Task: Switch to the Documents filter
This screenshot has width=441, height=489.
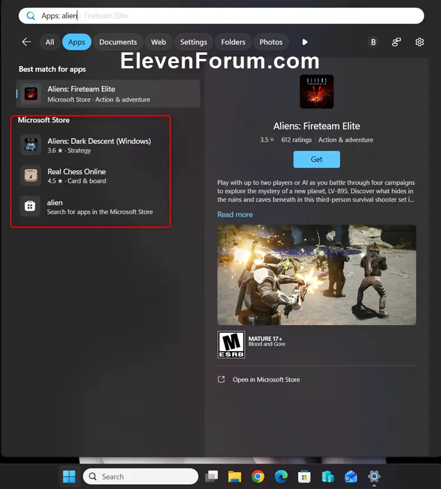Action: pos(118,42)
